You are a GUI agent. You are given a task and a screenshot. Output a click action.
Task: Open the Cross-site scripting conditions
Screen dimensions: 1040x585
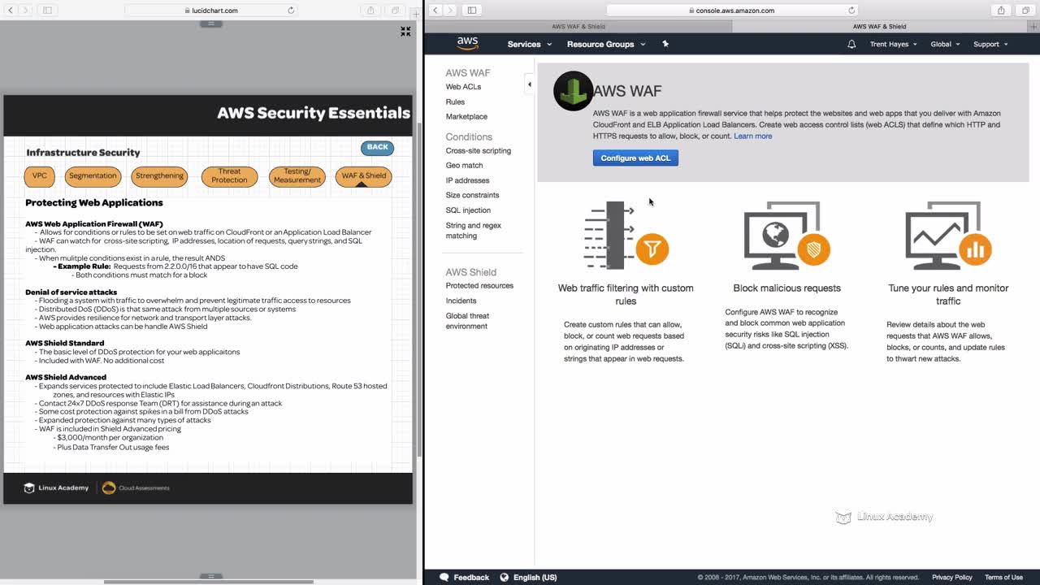[479, 150]
